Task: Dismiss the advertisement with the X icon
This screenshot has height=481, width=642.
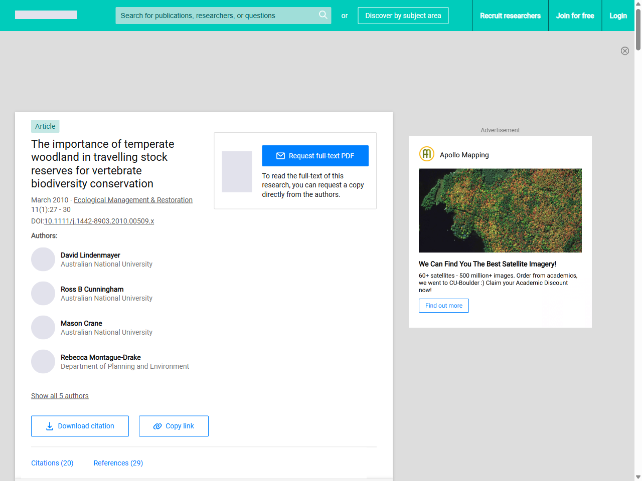Action: [625, 51]
